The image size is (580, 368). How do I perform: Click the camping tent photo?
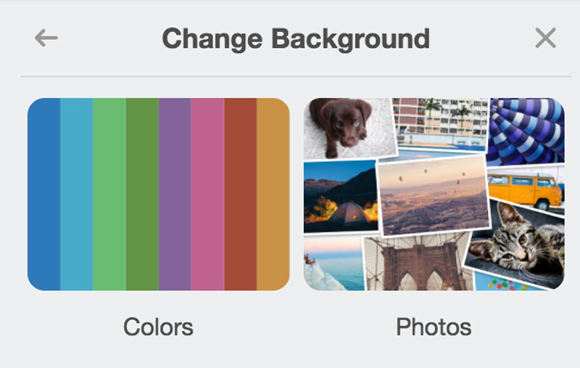(x=339, y=196)
